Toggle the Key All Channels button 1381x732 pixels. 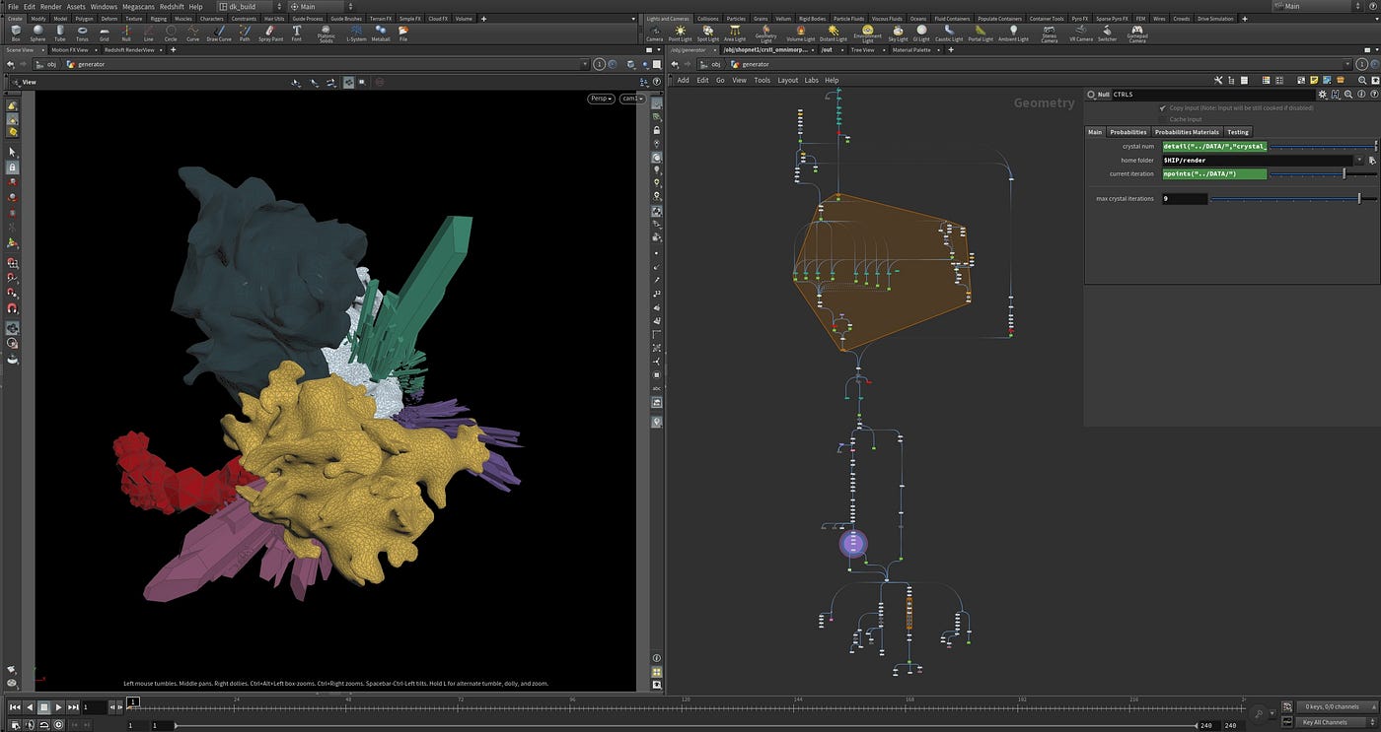click(x=1331, y=722)
